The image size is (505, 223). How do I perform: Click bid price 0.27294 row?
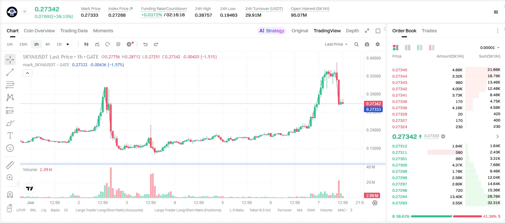tap(446, 197)
